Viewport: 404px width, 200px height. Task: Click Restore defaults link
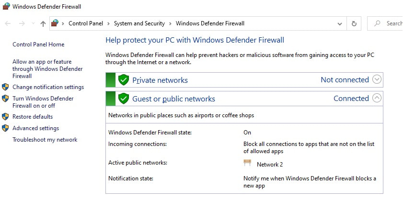pos(33,117)
